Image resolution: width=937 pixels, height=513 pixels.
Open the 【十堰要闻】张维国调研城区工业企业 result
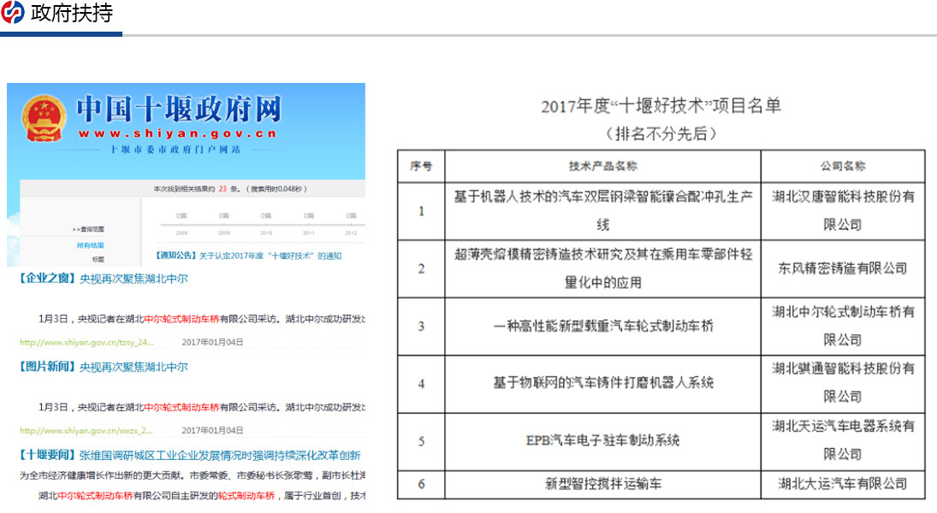tap(189, 456)
